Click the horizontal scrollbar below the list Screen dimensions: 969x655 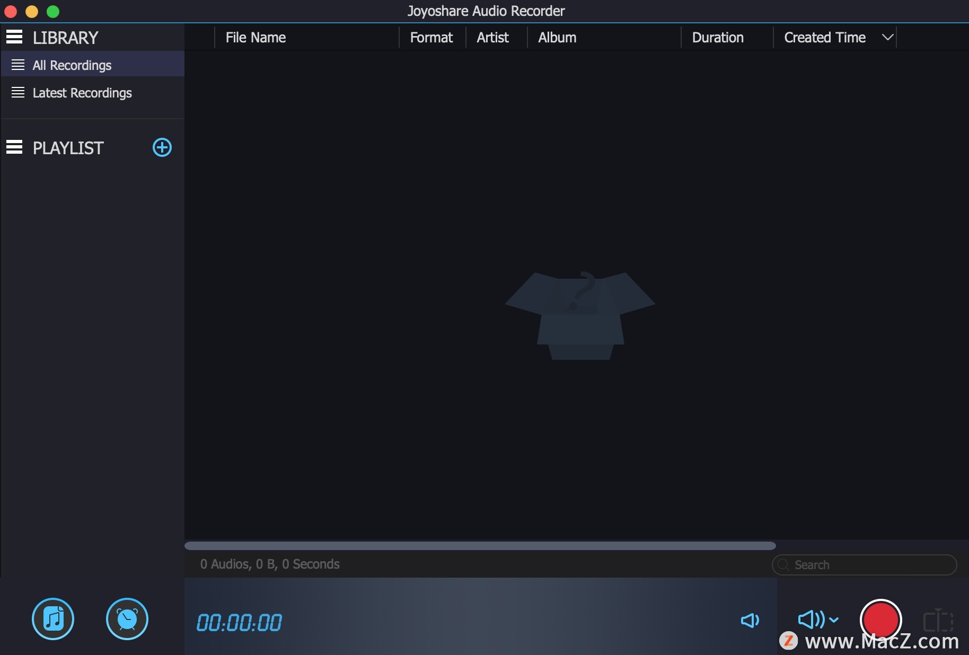pyautogui.click(x=480, y=546)
